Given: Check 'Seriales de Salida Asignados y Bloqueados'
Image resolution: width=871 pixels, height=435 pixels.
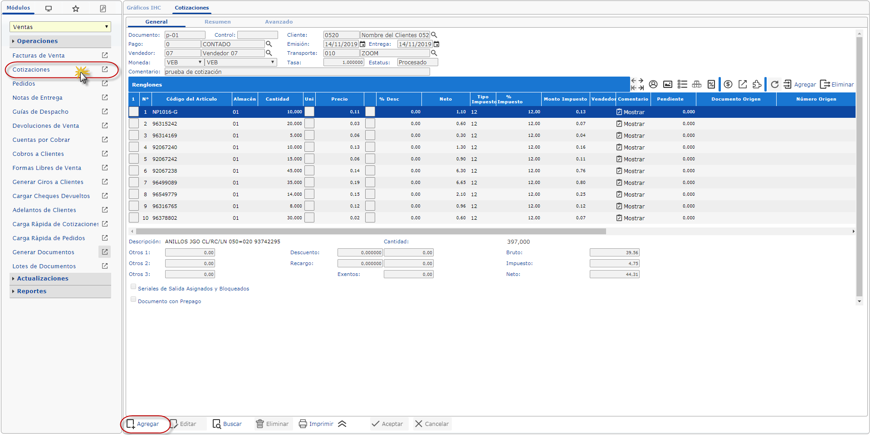Looking at the screenshot, I should 133,286.
